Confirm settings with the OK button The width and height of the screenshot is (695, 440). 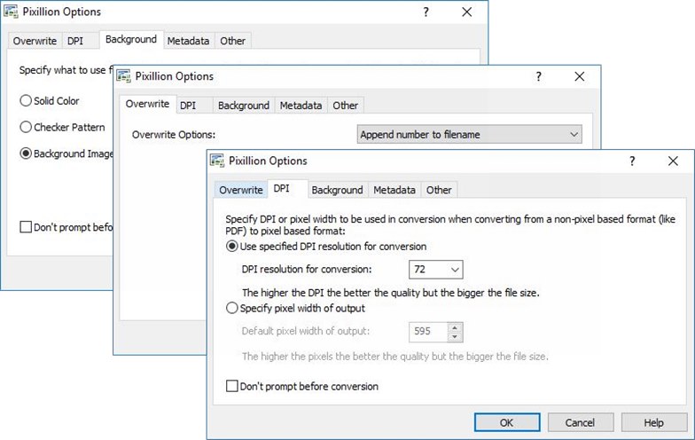point(507,422)
